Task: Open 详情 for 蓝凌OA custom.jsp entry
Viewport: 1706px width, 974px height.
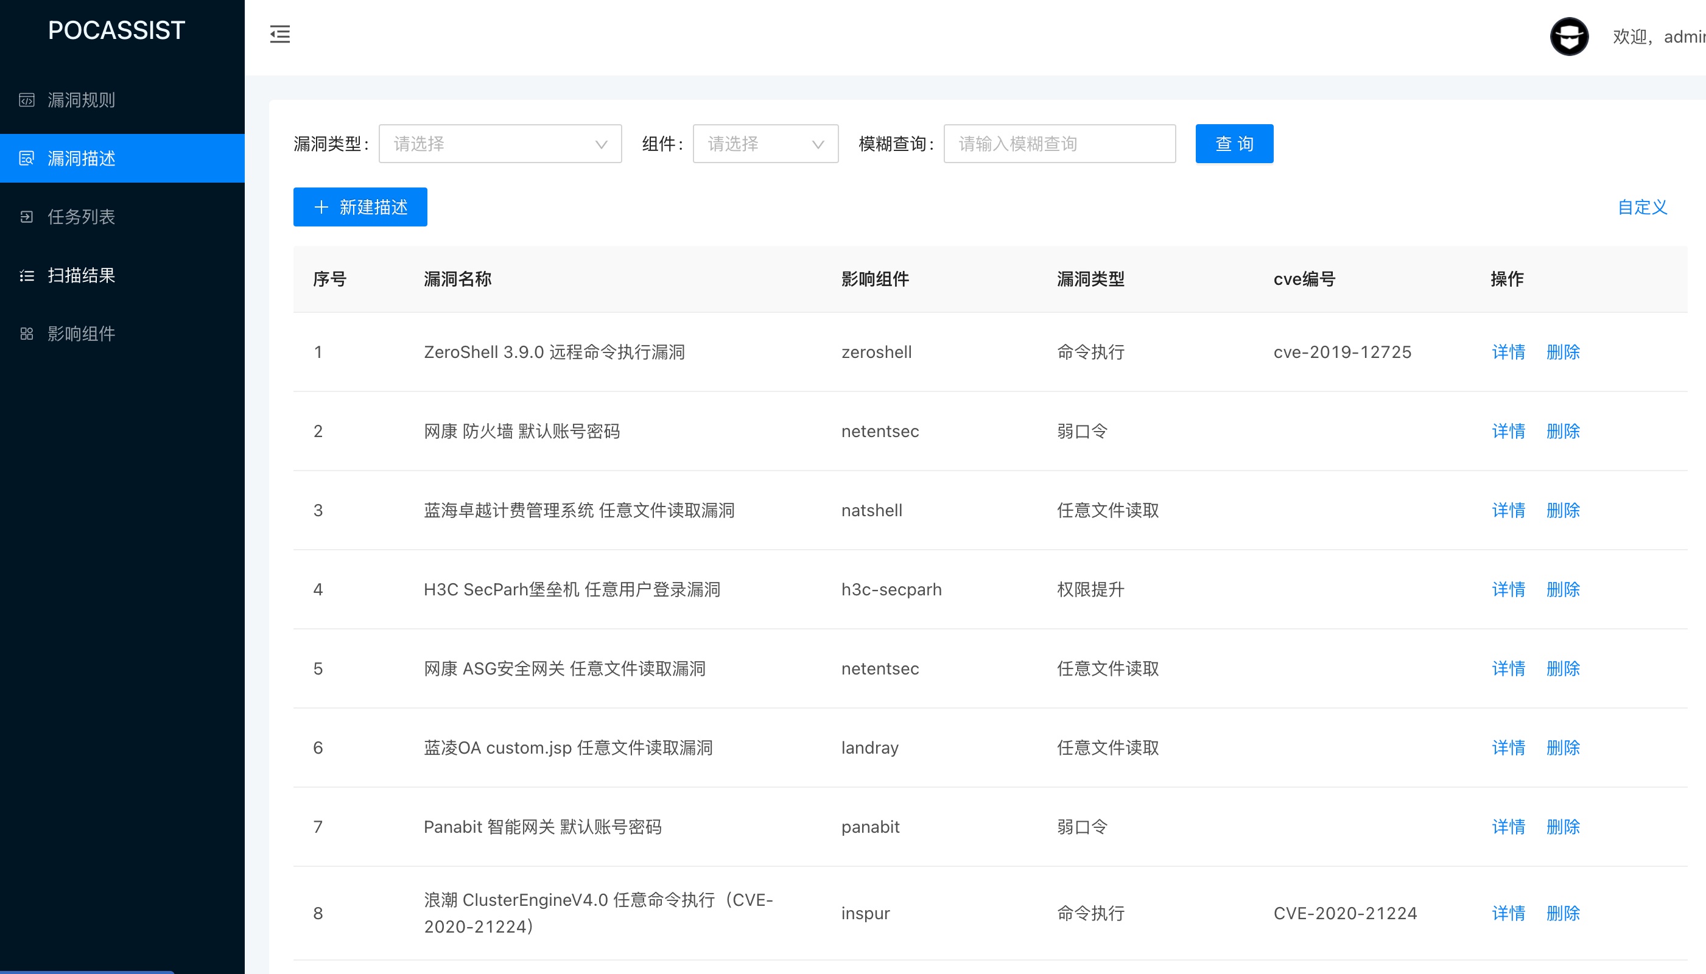Action: 1508,748
